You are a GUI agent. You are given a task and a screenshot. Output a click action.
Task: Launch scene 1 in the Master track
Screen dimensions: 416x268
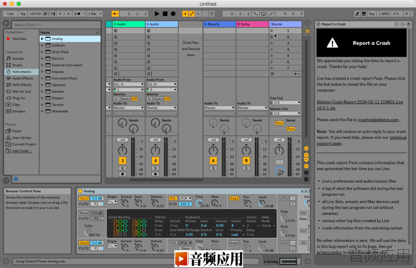click(x=272, y=31)
